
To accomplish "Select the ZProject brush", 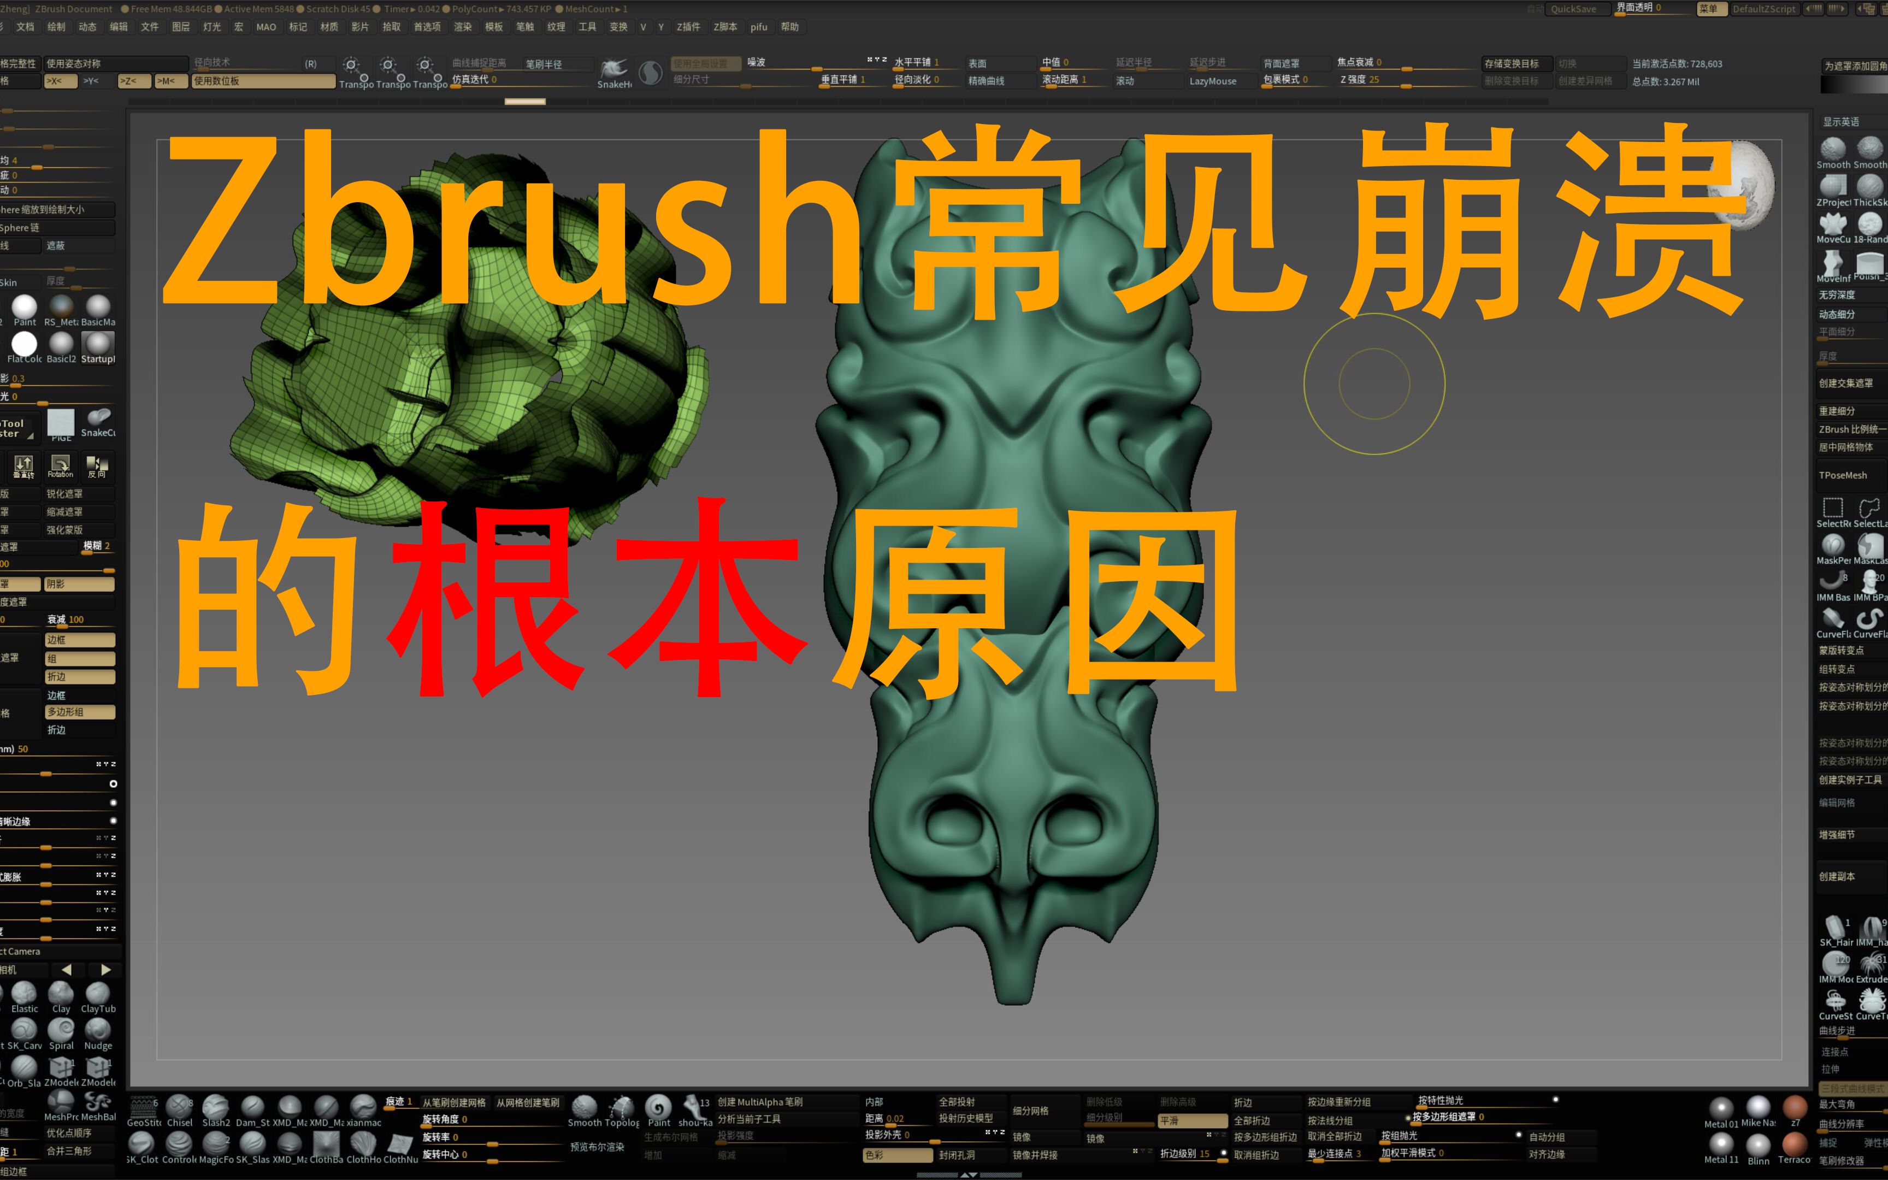I will [x=1833, y=191].
